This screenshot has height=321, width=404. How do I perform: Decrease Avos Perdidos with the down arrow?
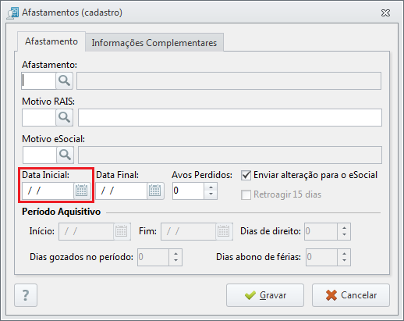[211, 194]
